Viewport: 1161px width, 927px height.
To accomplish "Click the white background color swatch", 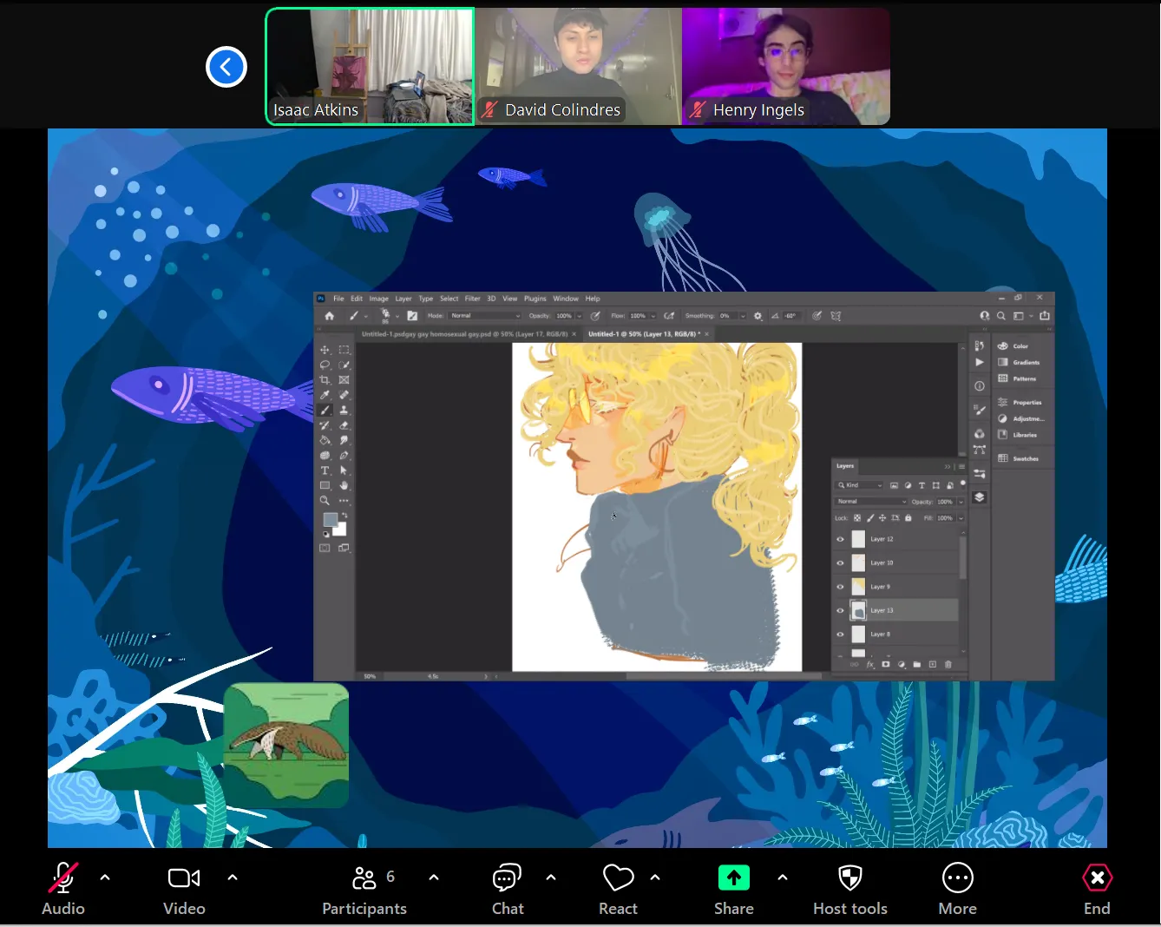I will click(340, 529).
